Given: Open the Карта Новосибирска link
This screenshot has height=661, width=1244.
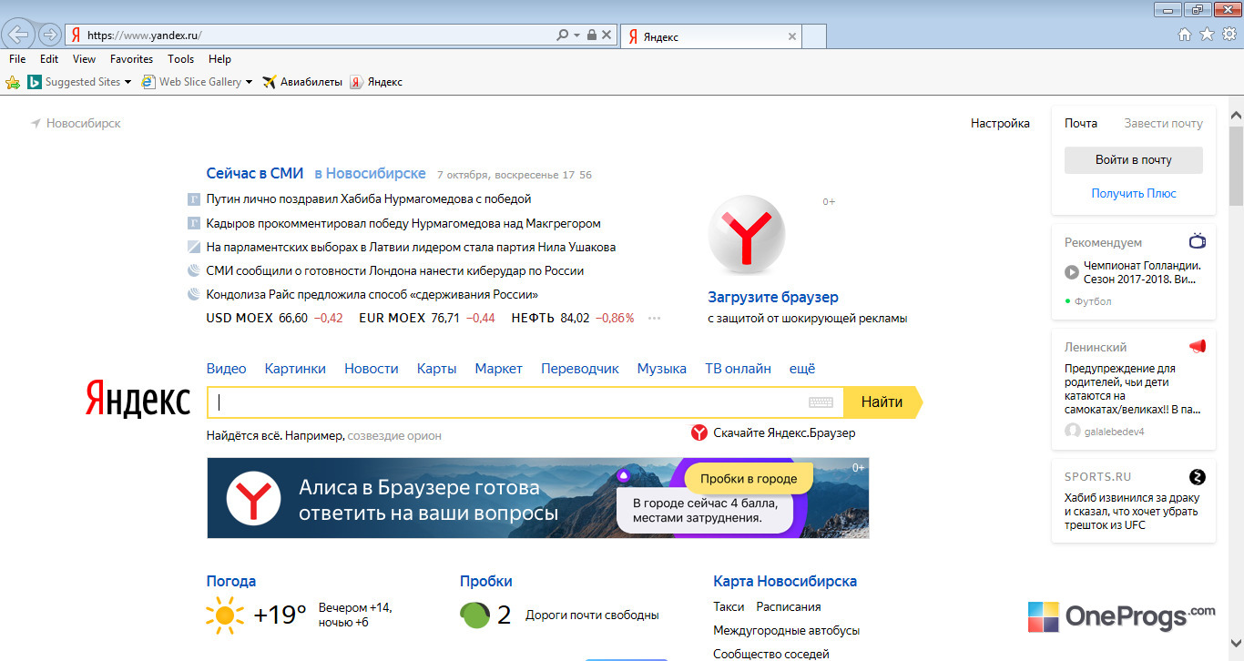Looking at the screenshot, I should coord(785,581).
